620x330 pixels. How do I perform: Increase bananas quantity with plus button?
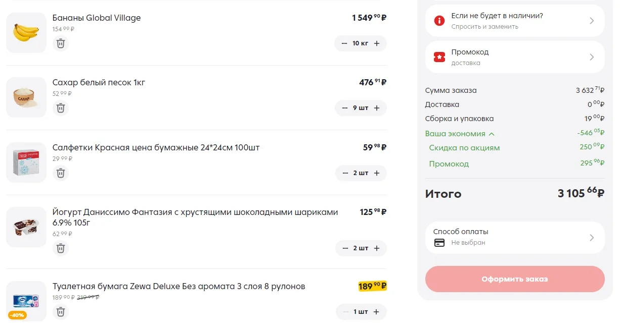(x=377, y=43)
